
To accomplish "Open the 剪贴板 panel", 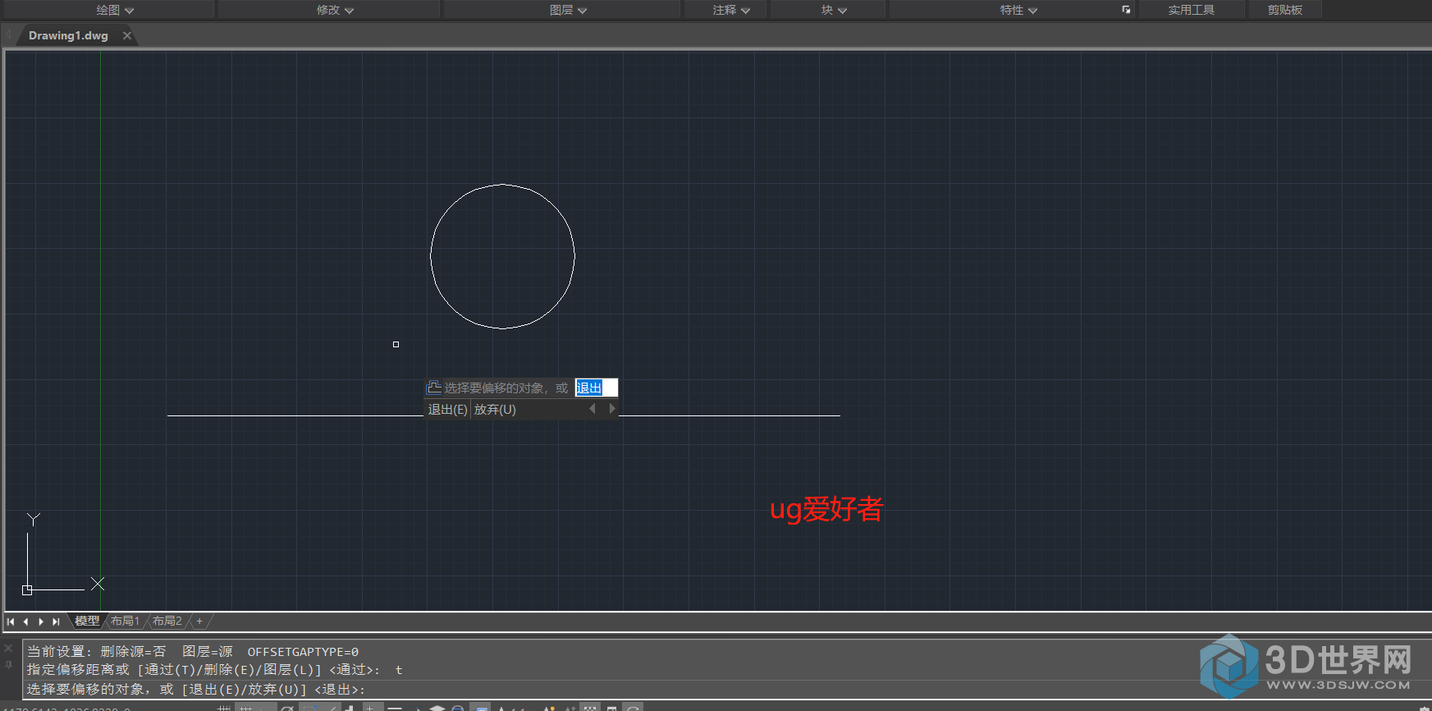I will (1284, 10).
